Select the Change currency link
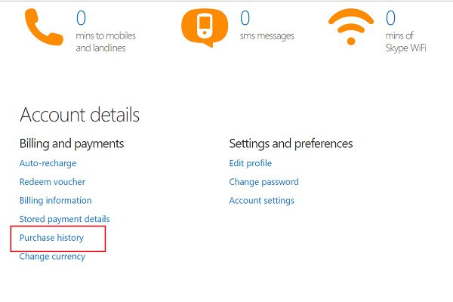Screen dimensions: 453x302 coord(52,257)
